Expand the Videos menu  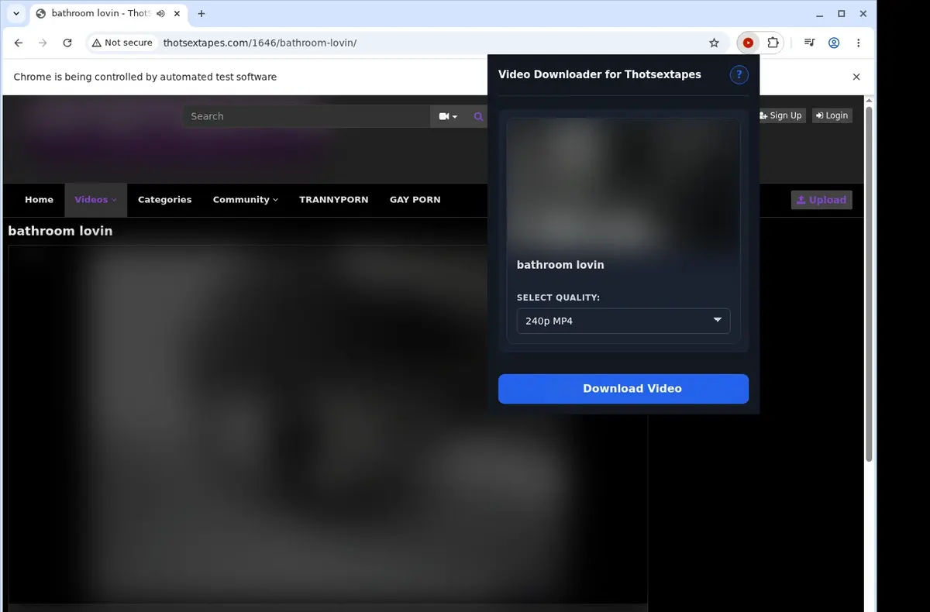95,200
